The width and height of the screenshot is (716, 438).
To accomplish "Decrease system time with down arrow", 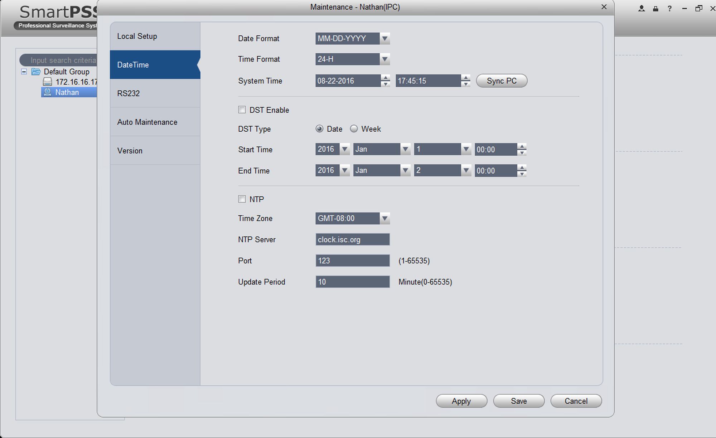I will [465, 84].
